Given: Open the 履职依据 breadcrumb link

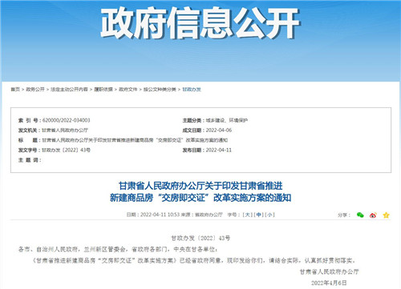Looking at the screenshot, I should (103, 90).
